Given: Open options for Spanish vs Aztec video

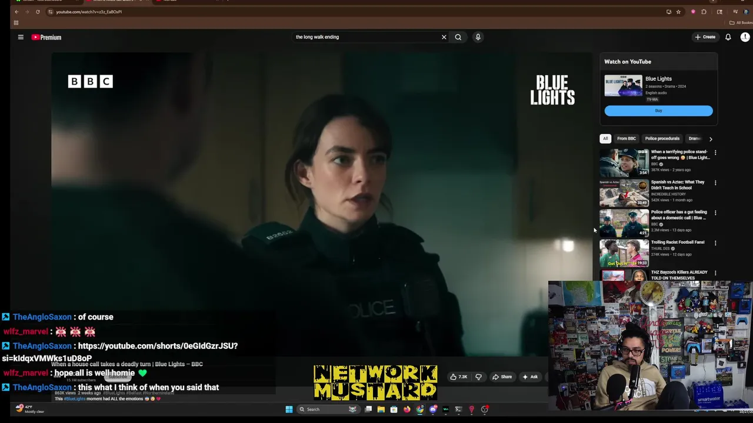Looking at the screenshot, I should tap(715, 183).
